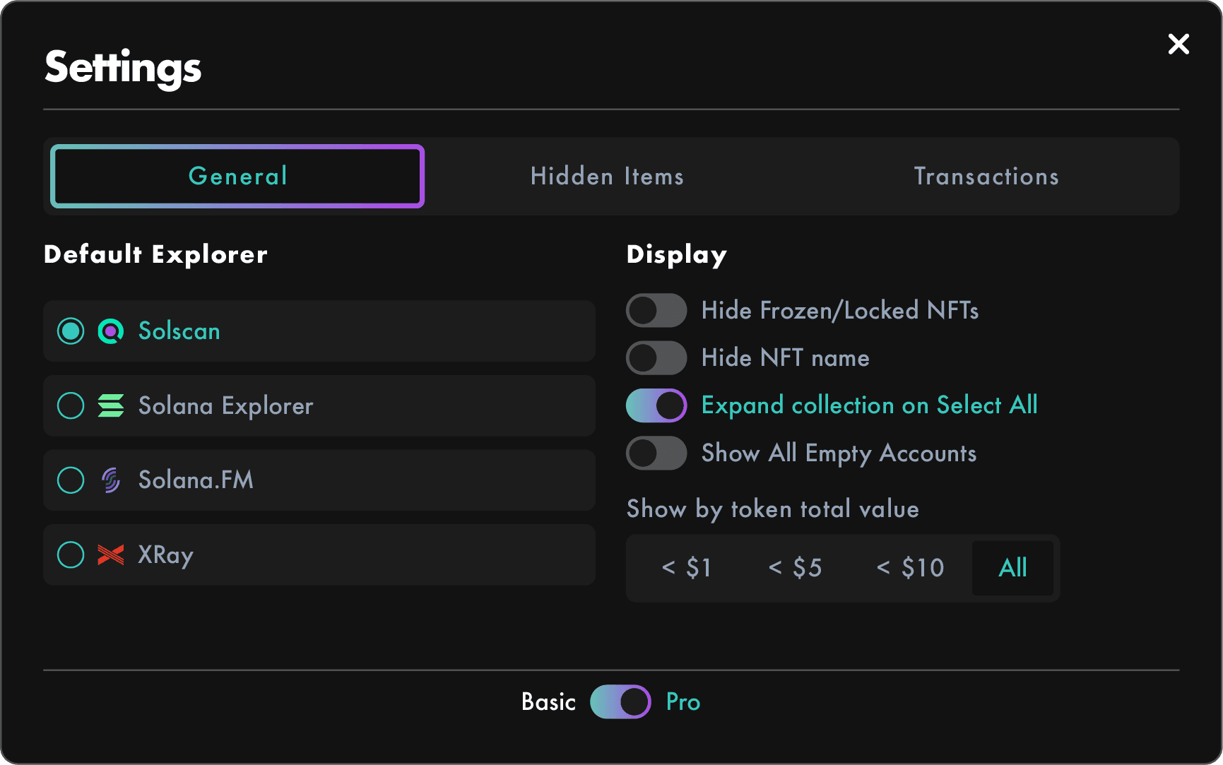
Task: Choose Solana Explorer radio button
Action: (x=71, y=405)
